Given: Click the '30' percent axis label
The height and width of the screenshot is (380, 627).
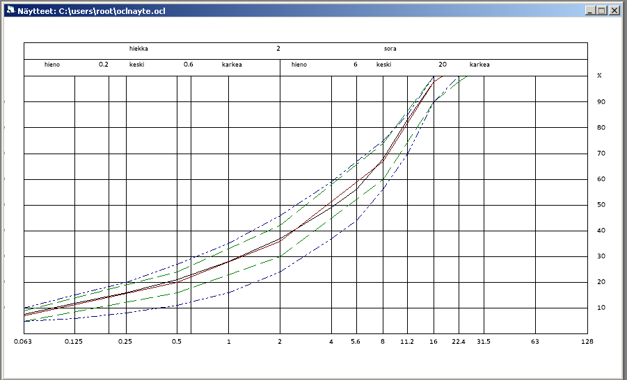Looking at the screenshot, I should pyautogui.click(x=601, y=256).
